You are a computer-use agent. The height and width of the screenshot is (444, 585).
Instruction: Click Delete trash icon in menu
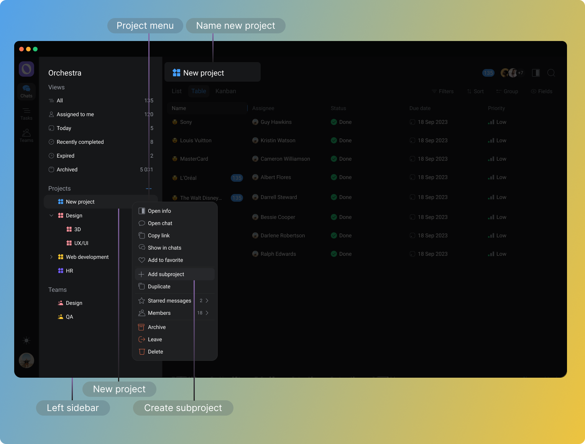click(142, 352)
